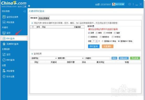
Task: Select the 查询前50个排名 radio option
Action: pos(119,41)
